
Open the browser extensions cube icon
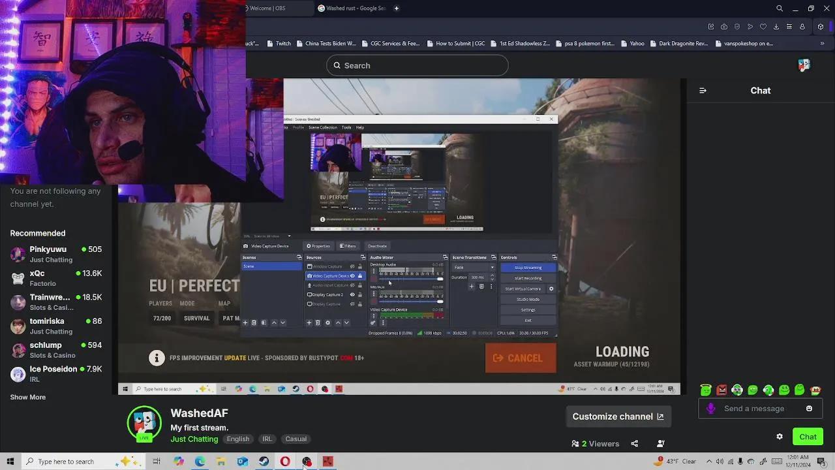tap(821, 27)
